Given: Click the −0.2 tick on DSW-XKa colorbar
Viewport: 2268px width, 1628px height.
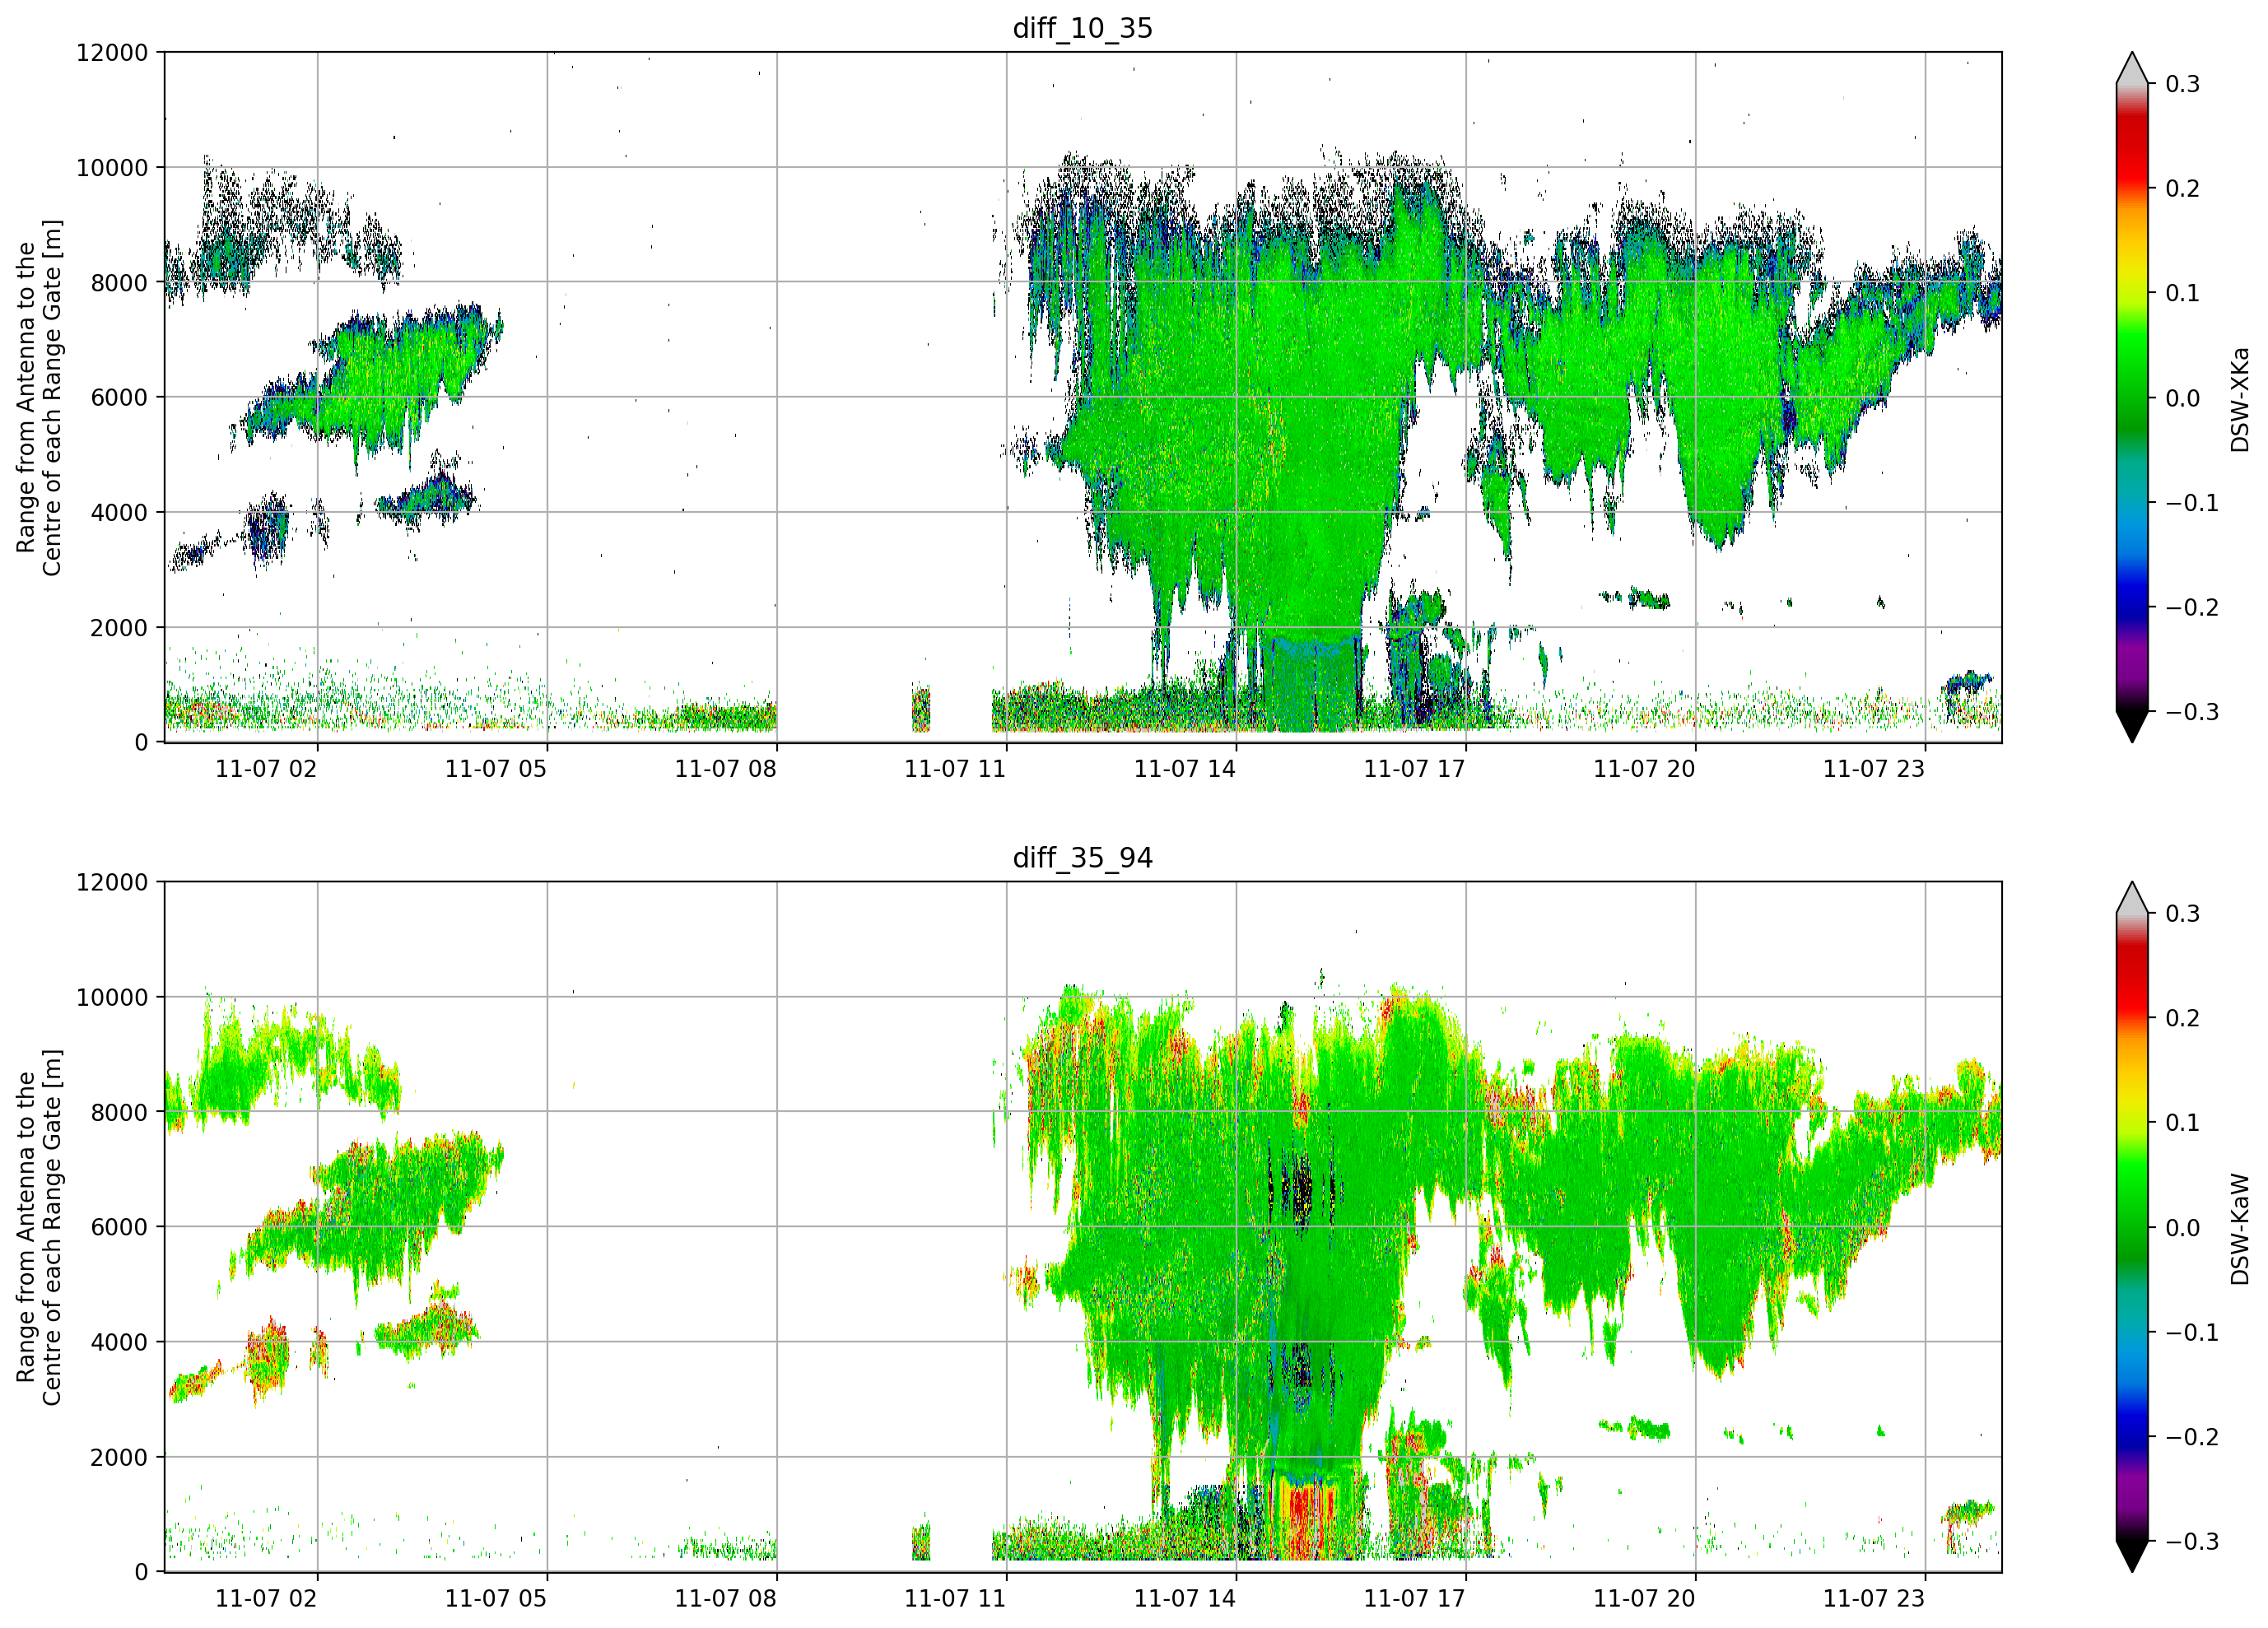Looking at the screenshot, I should [x=2192, y=608].
